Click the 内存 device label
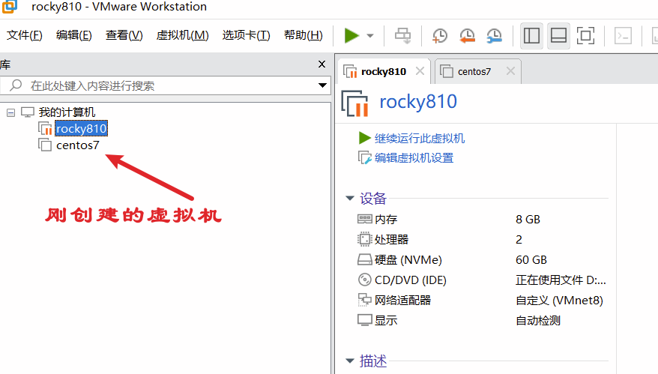The width and height of the screenshot is (658, 374). [386, 220]
